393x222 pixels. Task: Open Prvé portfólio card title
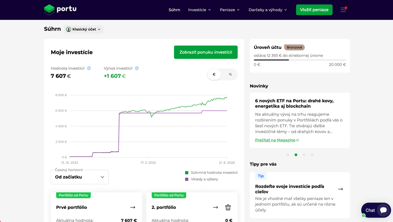72,207
